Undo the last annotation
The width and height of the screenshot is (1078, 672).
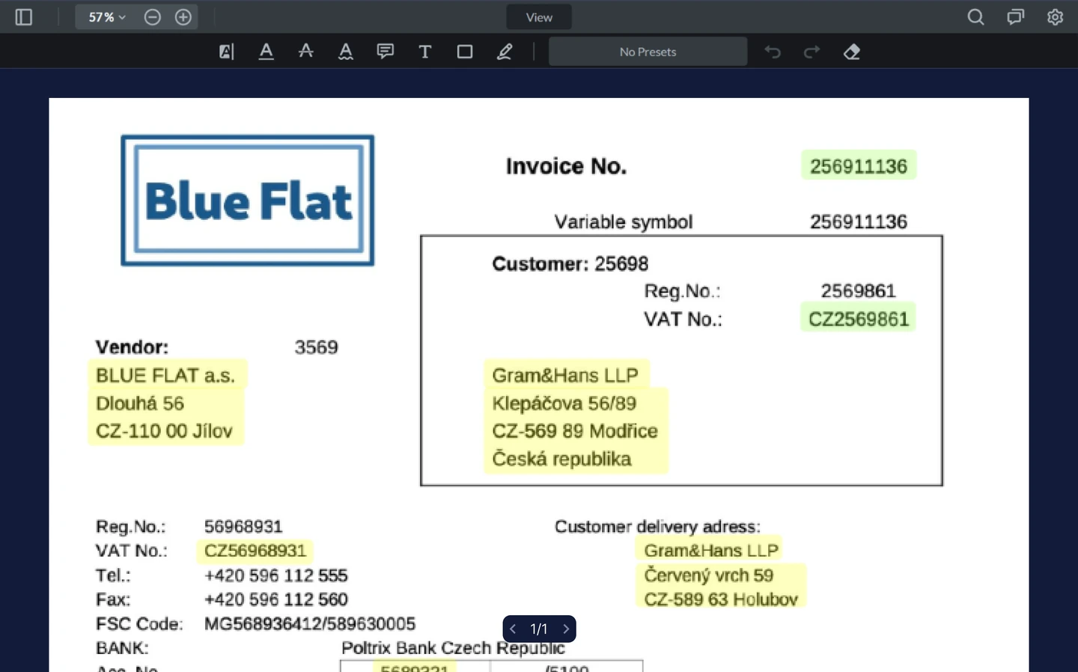773,52
